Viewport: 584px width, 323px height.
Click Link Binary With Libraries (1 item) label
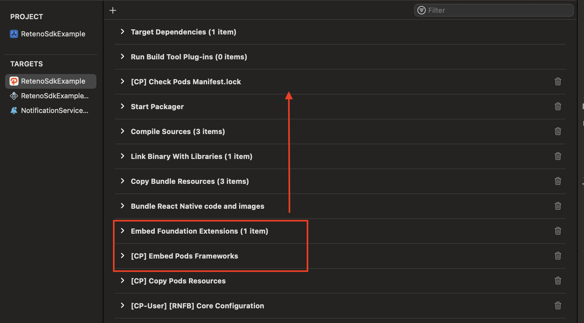(191, 156)
